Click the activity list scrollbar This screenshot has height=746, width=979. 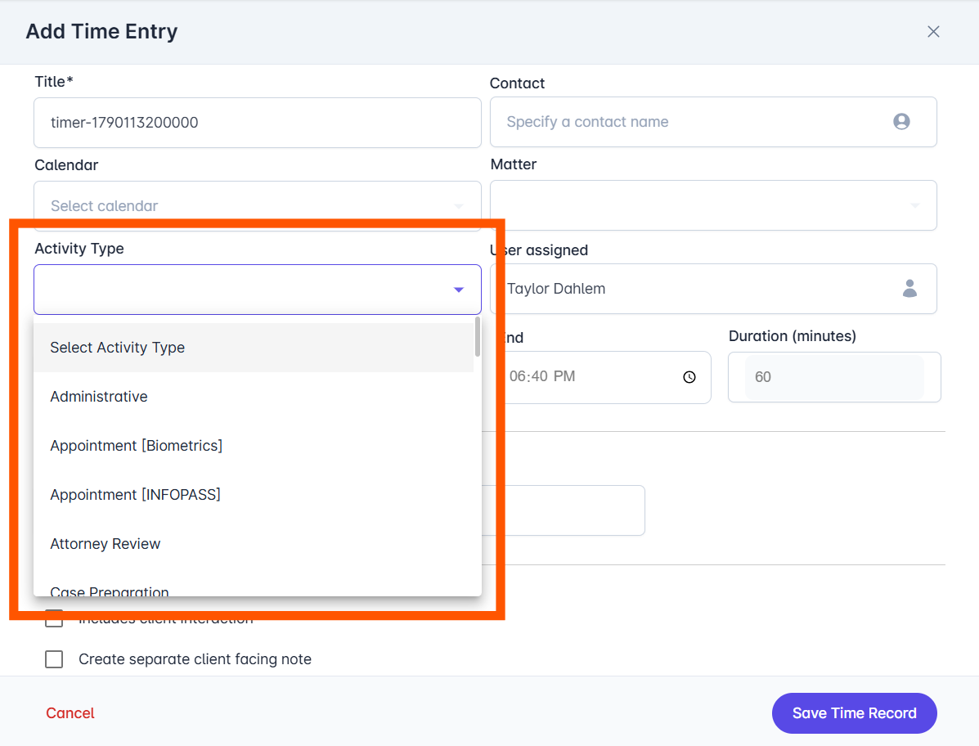tap(478, 337)
